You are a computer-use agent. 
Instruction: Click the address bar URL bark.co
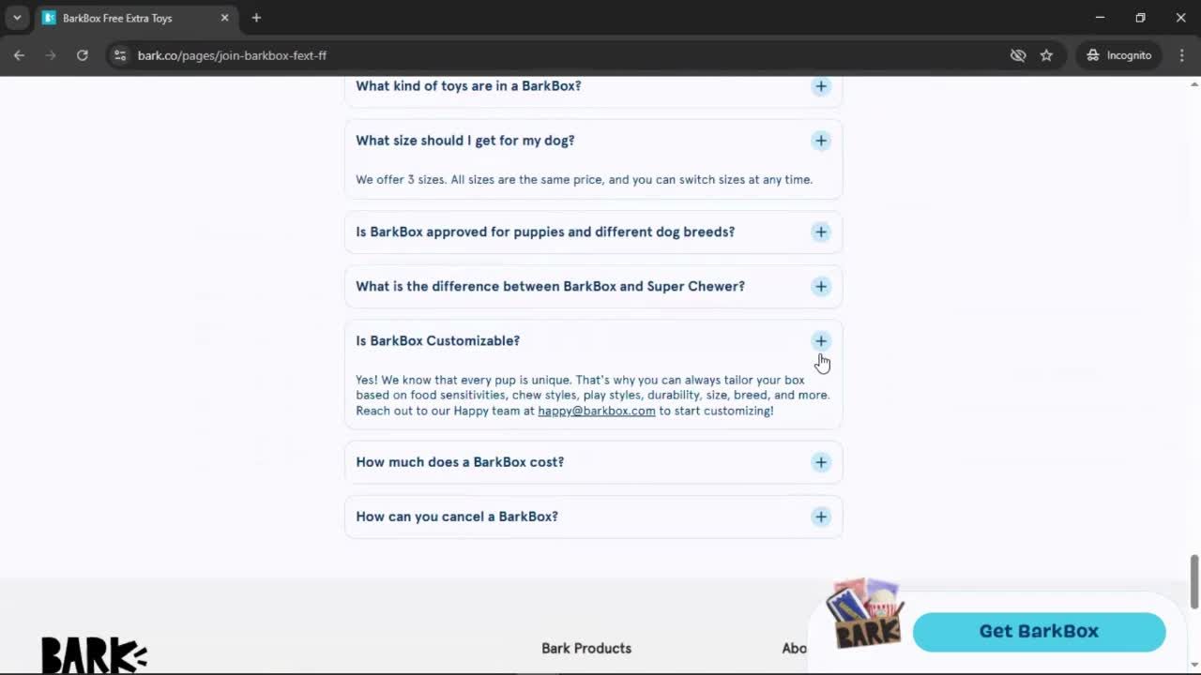[x=232, y=55]
